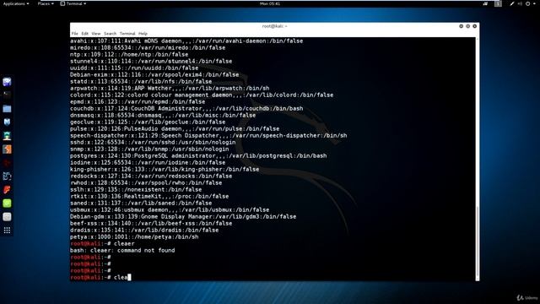540x304 pixels.
Task: Open the Applications menu
Action: click(x=16, y=3)
